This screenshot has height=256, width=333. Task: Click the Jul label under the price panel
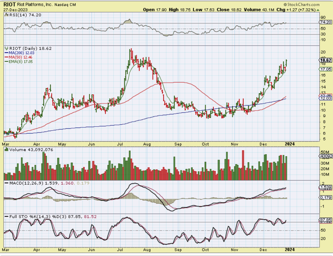click(x=120, y=144)
